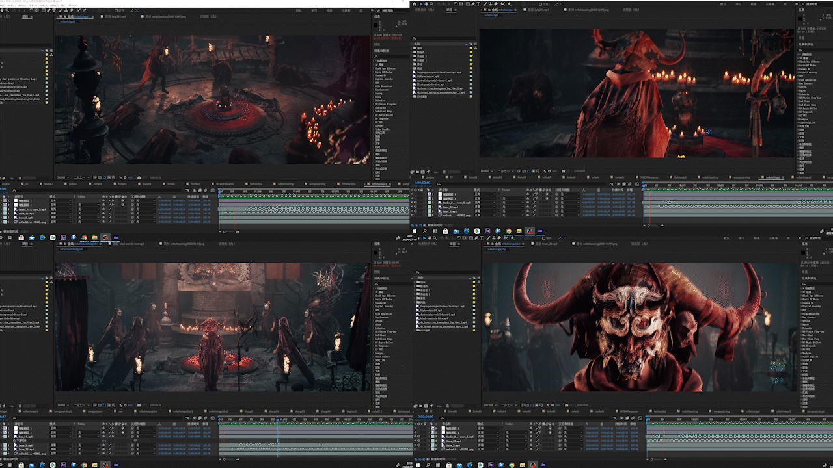The image size is (833, 468).
Task: Click black color swatch in robed-figure Info panel
Action: coord(800,18)
